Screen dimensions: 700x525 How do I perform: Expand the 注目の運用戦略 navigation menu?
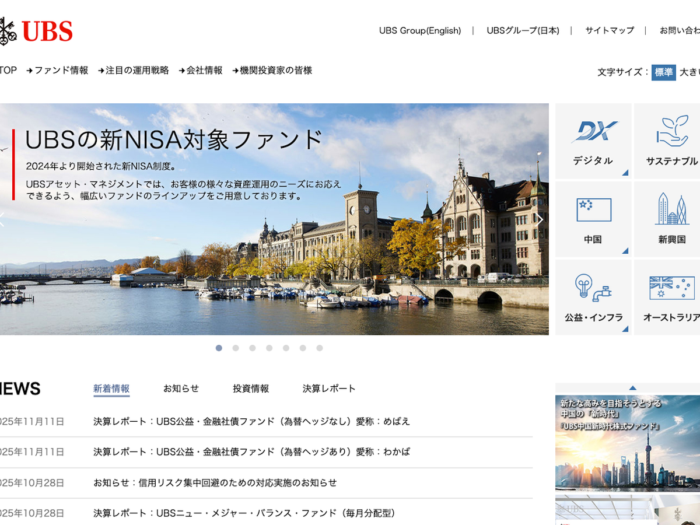pyautogui.click(x=134, y=71)
